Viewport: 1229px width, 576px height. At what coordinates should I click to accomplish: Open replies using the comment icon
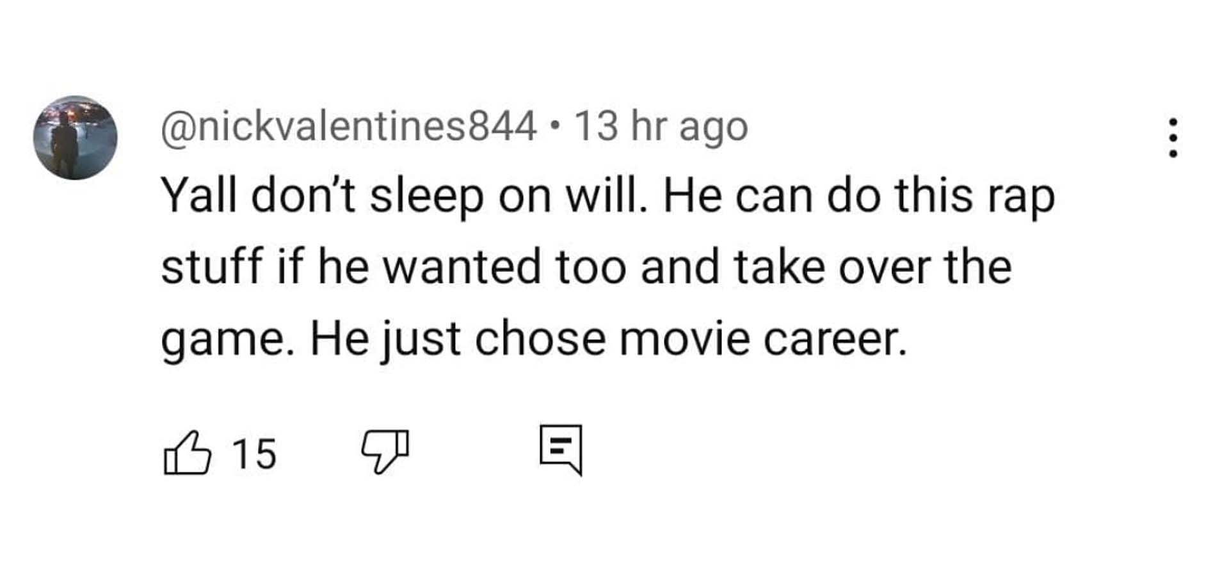(x=561, y=449)
